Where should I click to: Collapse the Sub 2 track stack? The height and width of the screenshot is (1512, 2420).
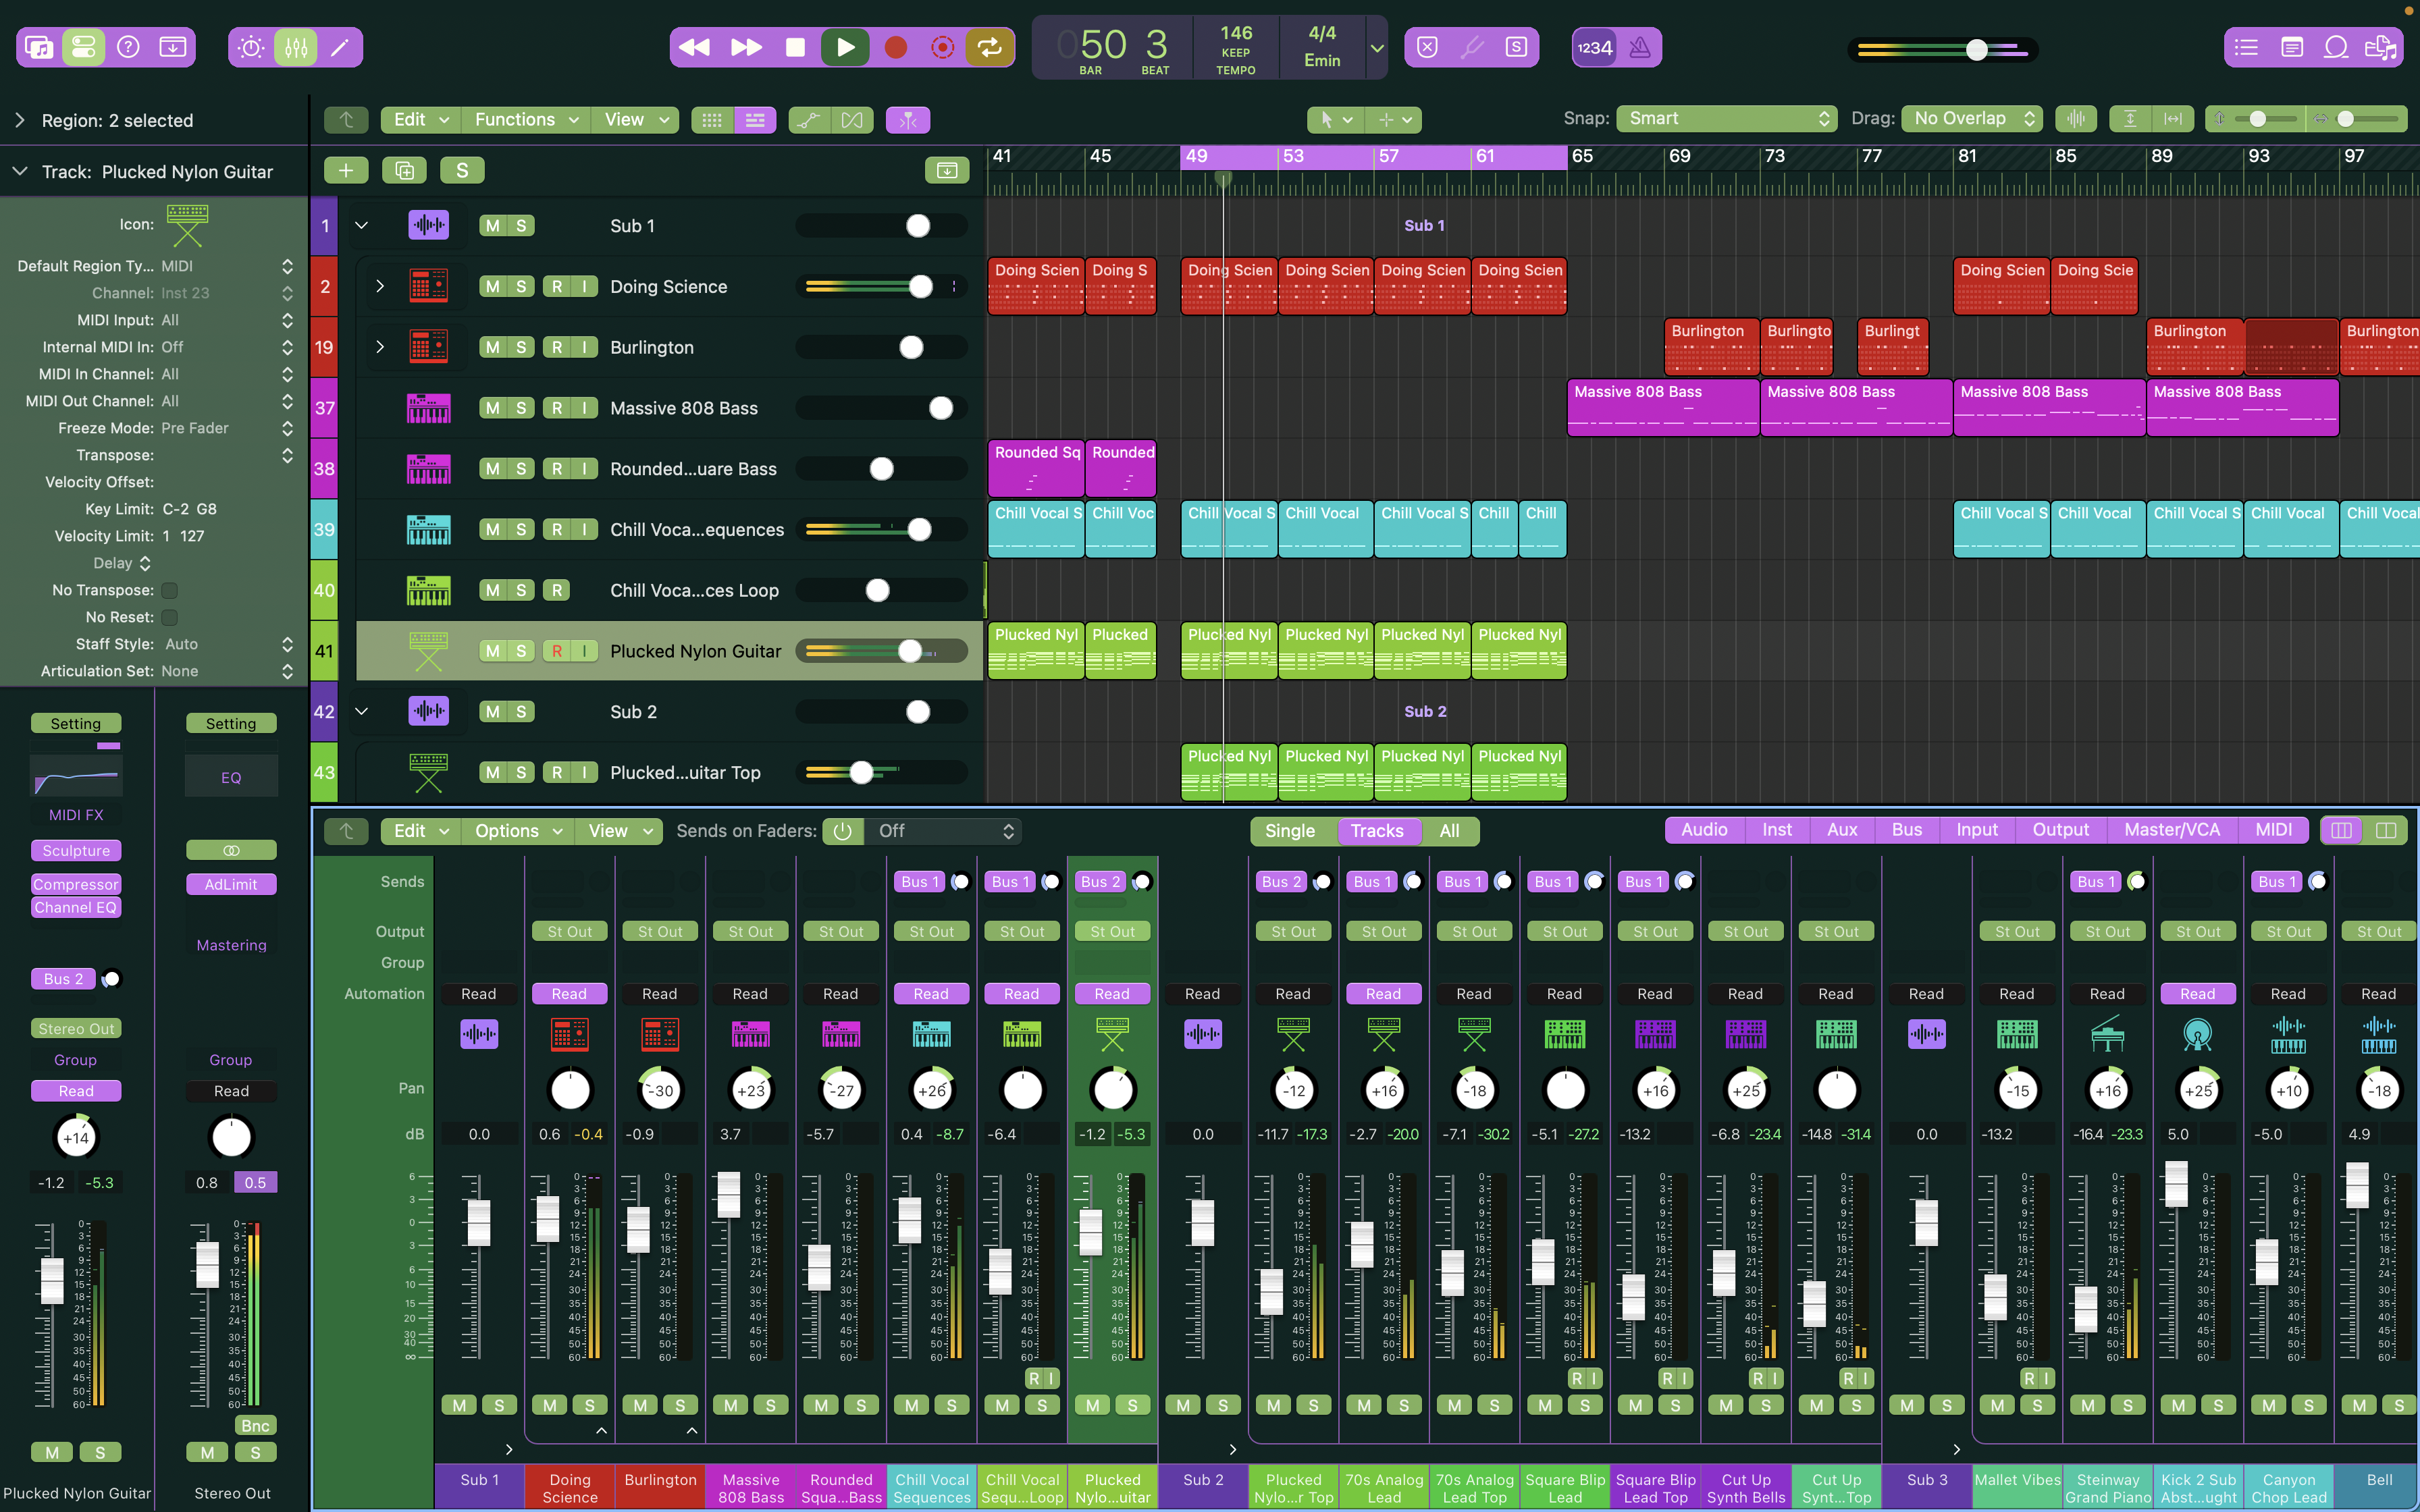[362, 711]
